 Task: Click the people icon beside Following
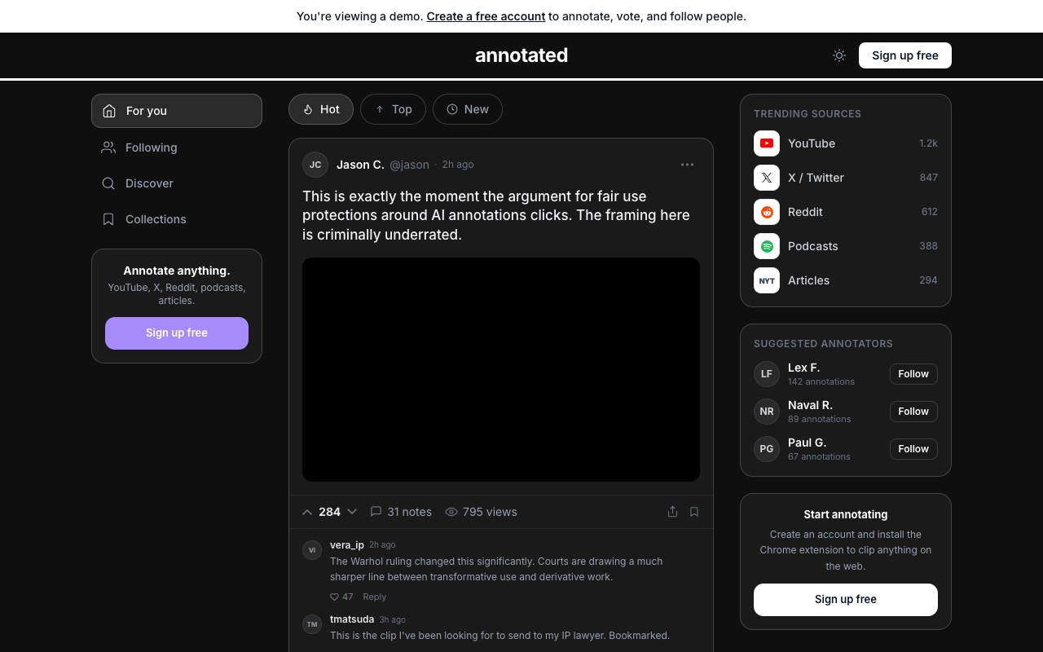pos(108,148)
